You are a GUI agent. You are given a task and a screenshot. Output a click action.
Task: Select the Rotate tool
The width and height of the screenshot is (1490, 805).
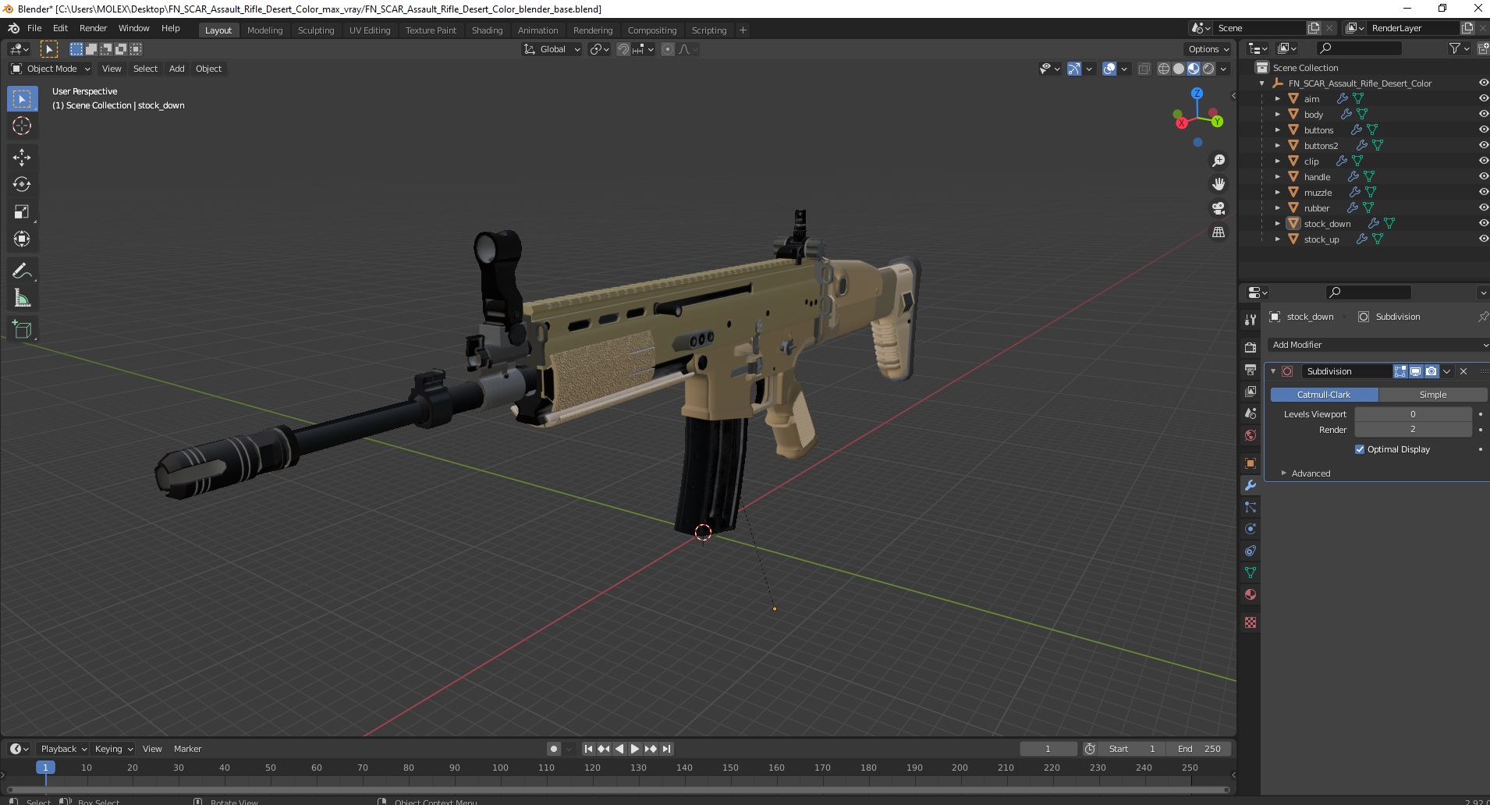coord(22,184)
